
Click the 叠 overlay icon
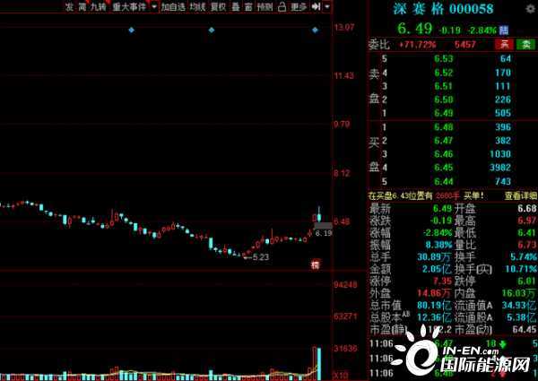coord(236,6)
